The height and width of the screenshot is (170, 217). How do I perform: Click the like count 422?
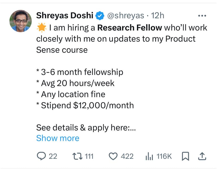click(x=127, y=156)
